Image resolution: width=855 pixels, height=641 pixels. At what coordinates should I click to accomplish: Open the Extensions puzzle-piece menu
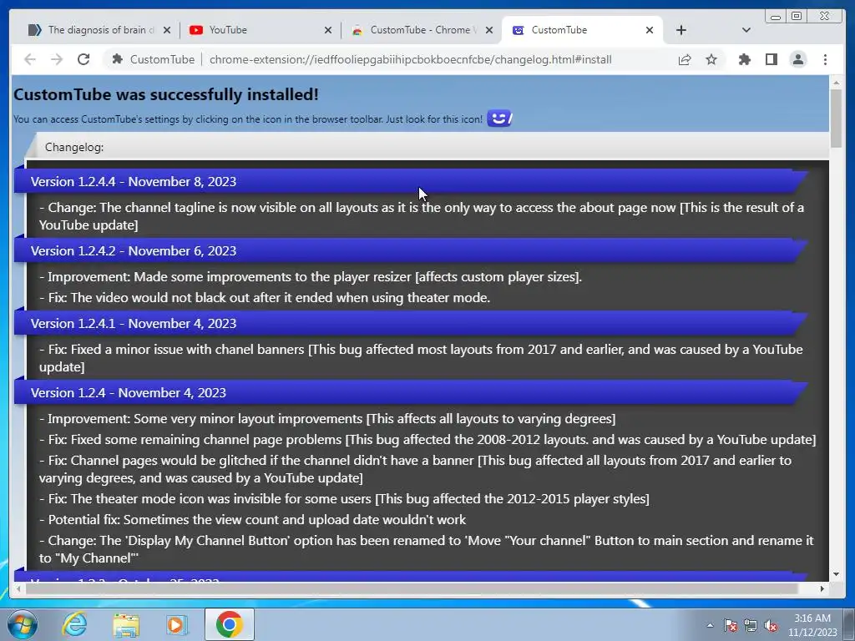744,59
